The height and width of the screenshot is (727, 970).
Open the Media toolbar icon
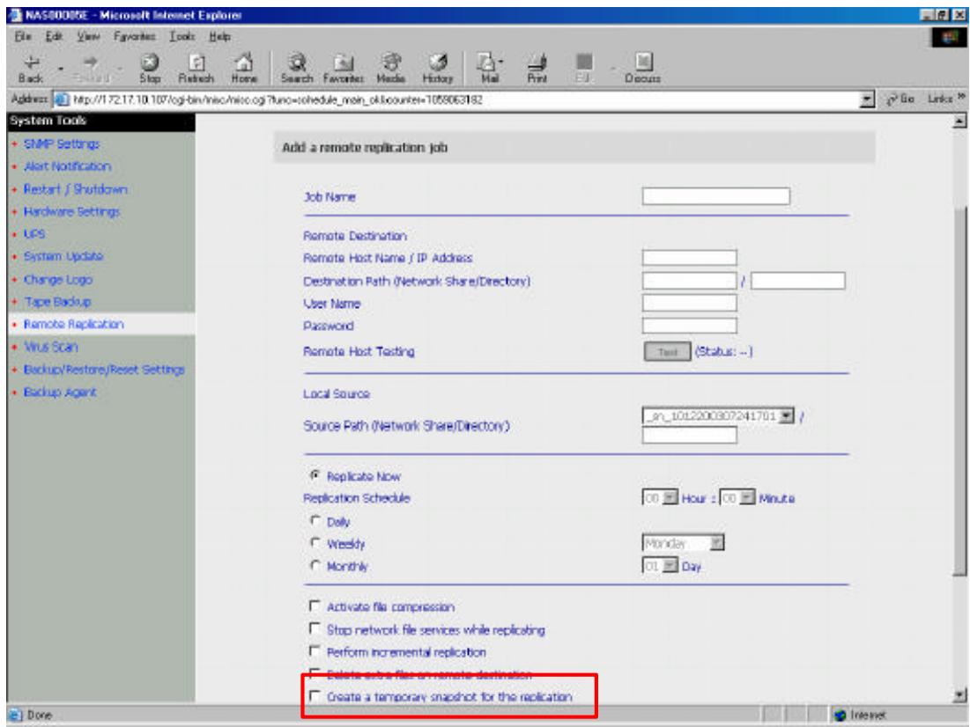coord(390,69)
